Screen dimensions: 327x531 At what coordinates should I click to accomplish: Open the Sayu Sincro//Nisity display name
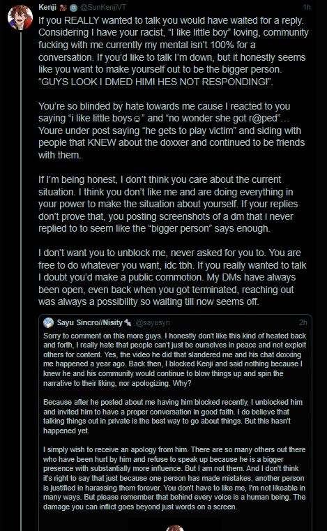(90, 322)
